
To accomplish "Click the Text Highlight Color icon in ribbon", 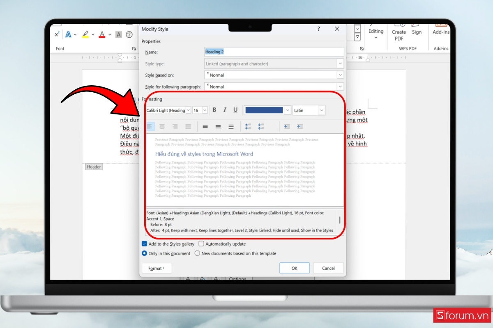I will coord(85,34).
